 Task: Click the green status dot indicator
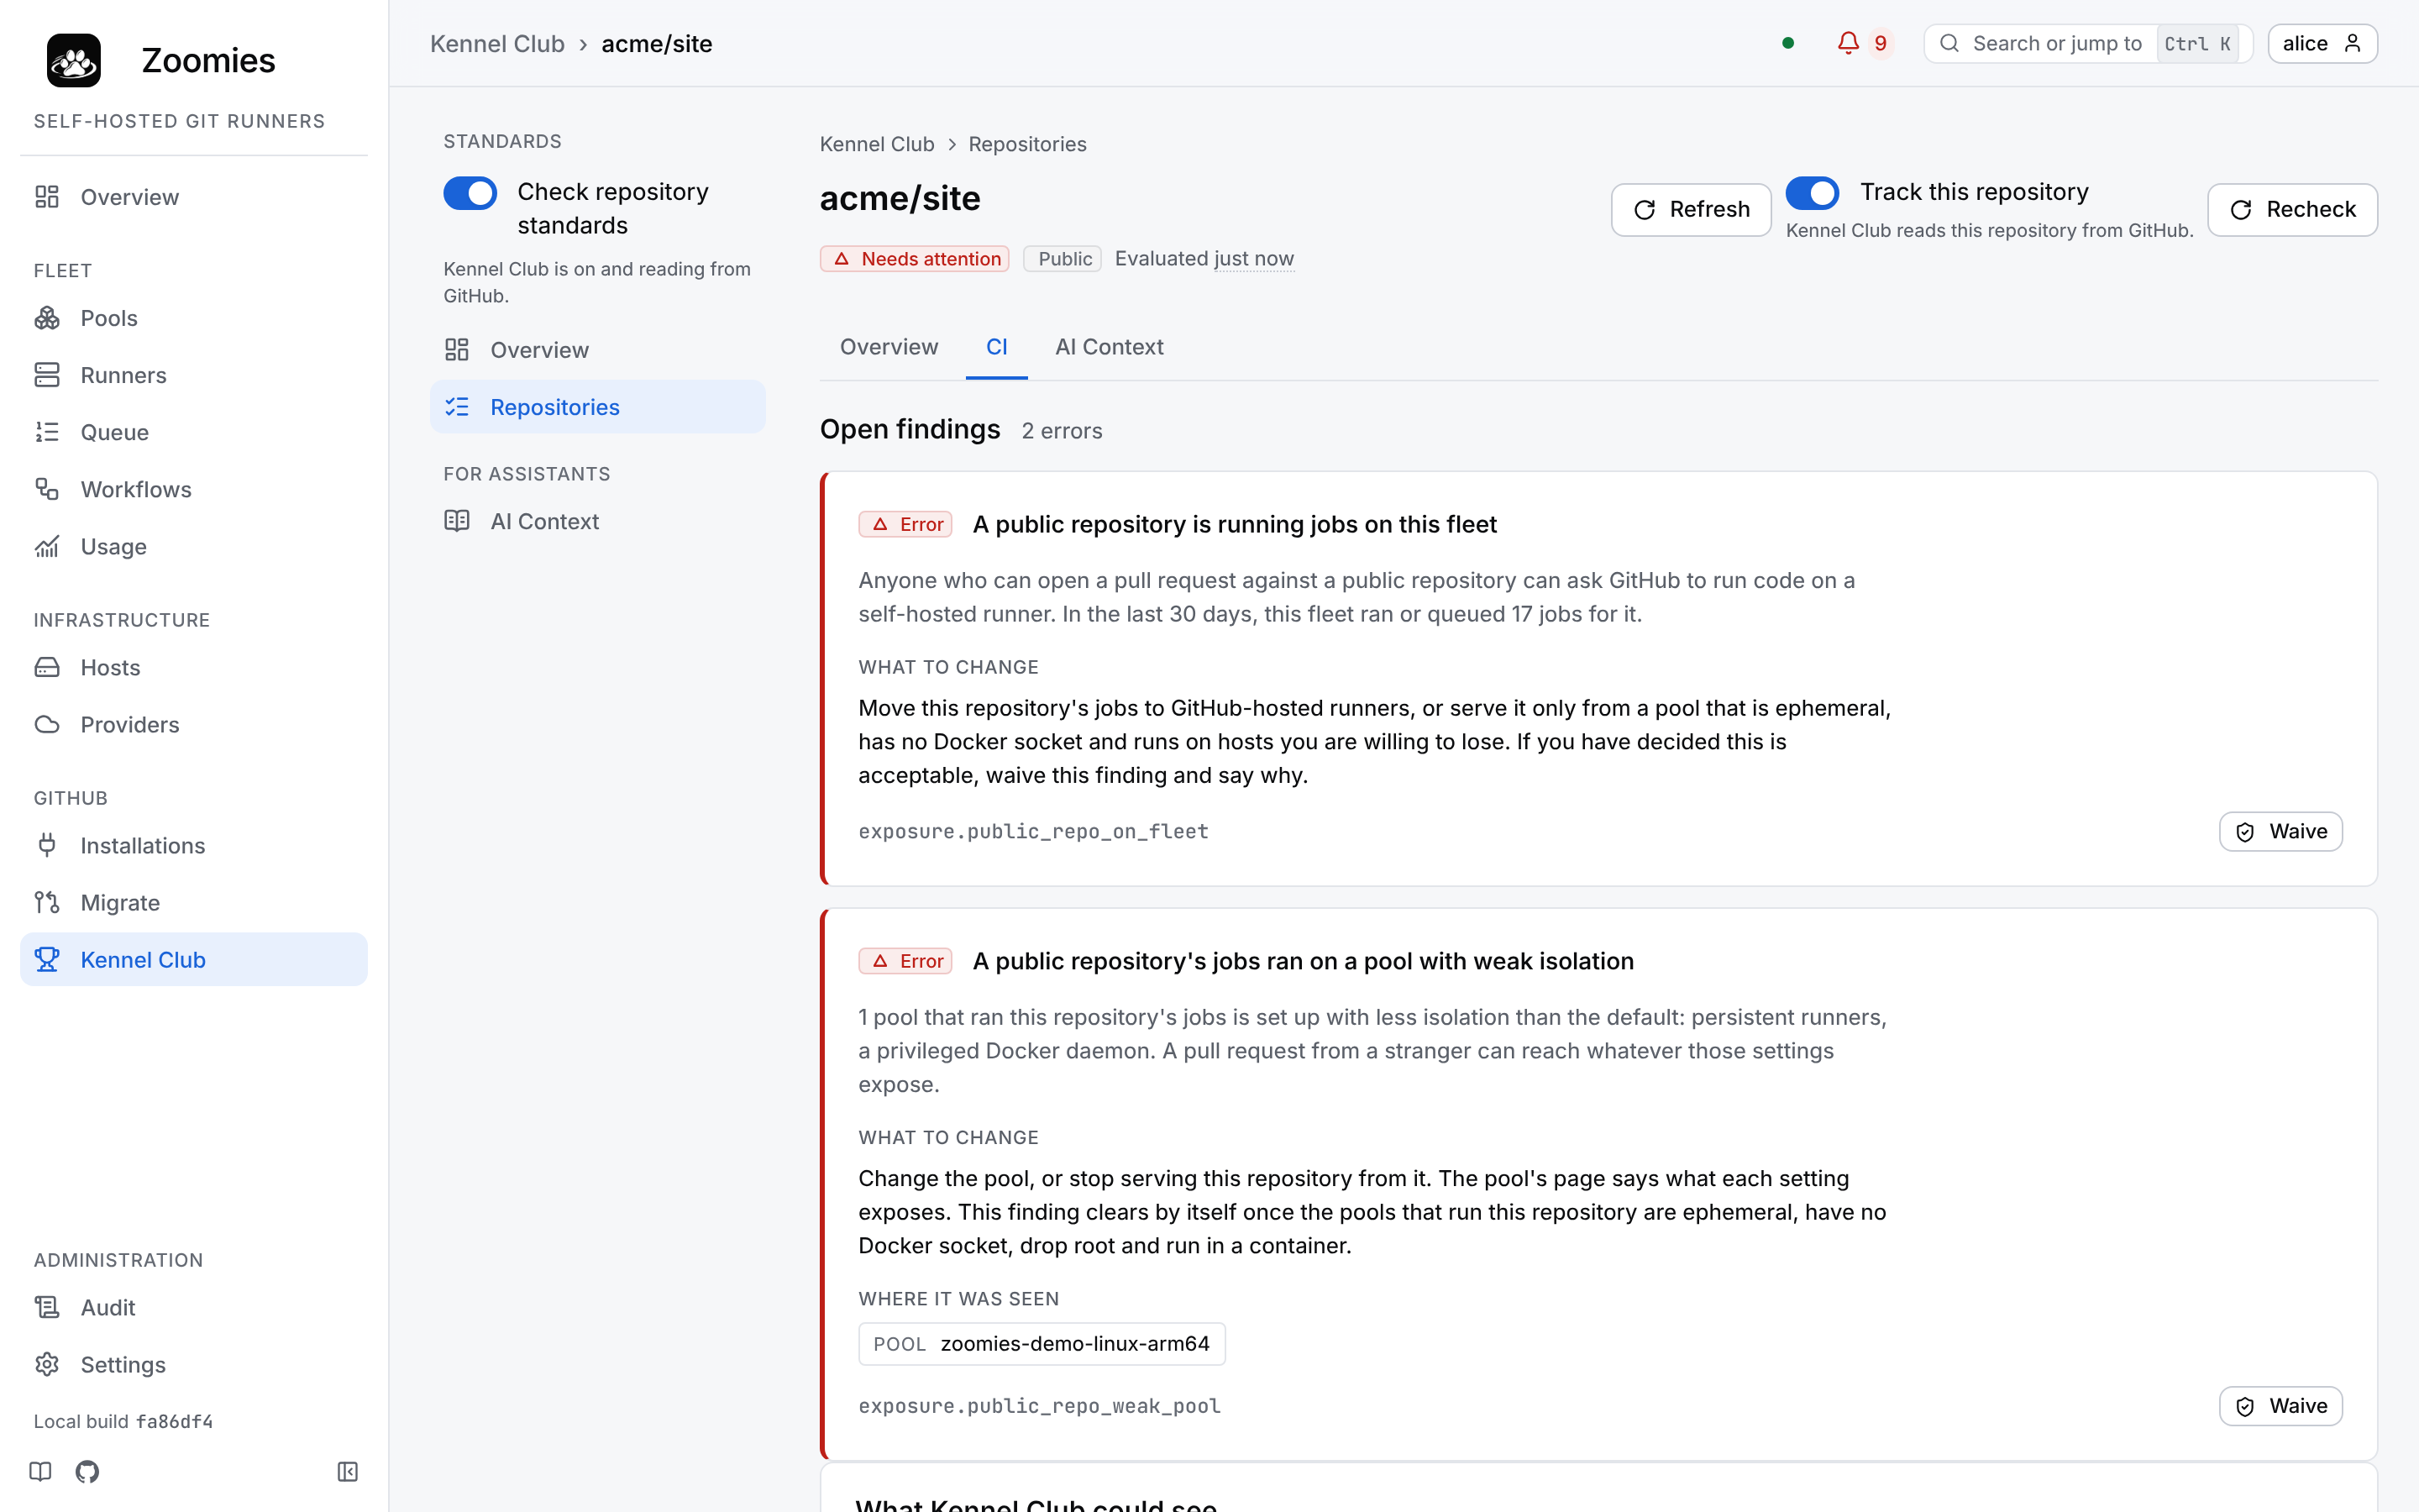(x=1788, y=43)
